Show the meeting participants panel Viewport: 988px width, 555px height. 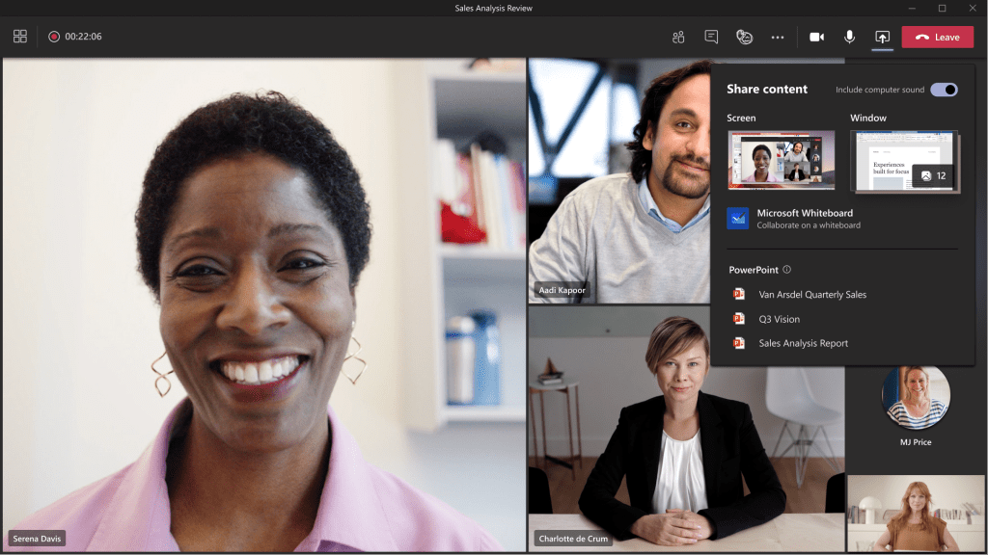tap(678, 37)
